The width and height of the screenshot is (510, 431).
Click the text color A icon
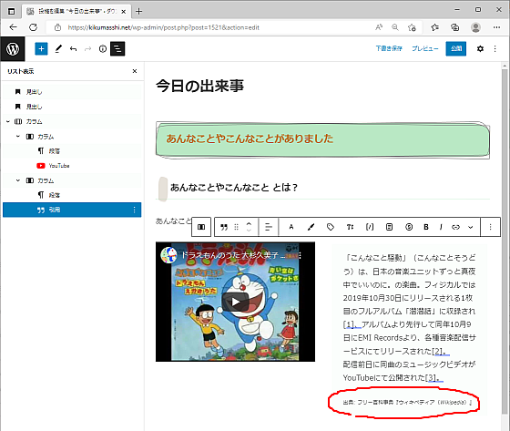[x=291, y=227]
